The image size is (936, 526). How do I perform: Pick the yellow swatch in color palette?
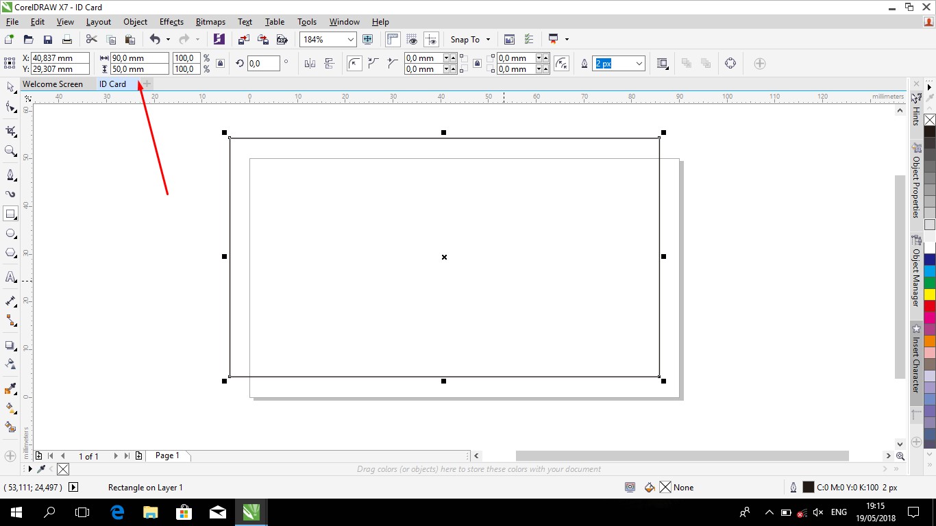coord(930,294)
